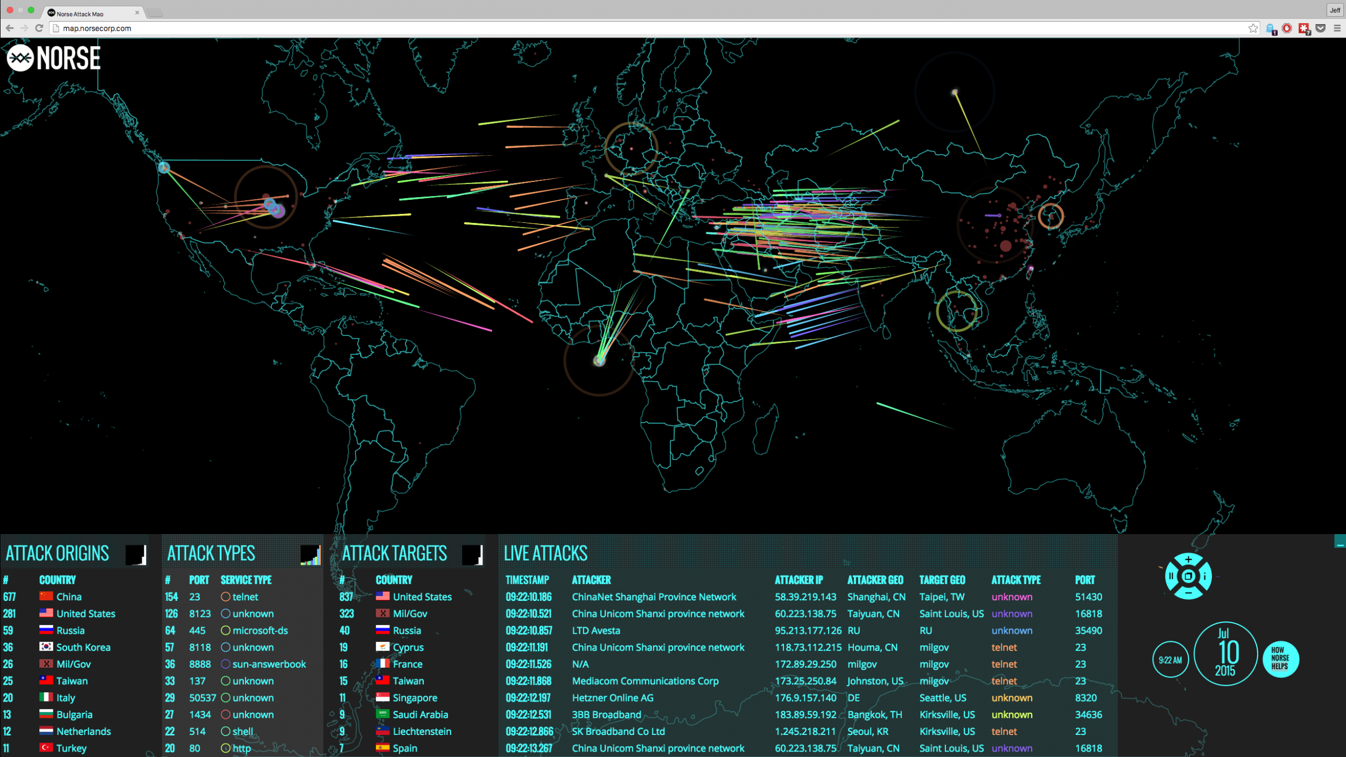Click the pause button on map controls
The width and height of the screenshot is (1346, 757).
[1170, 576]
